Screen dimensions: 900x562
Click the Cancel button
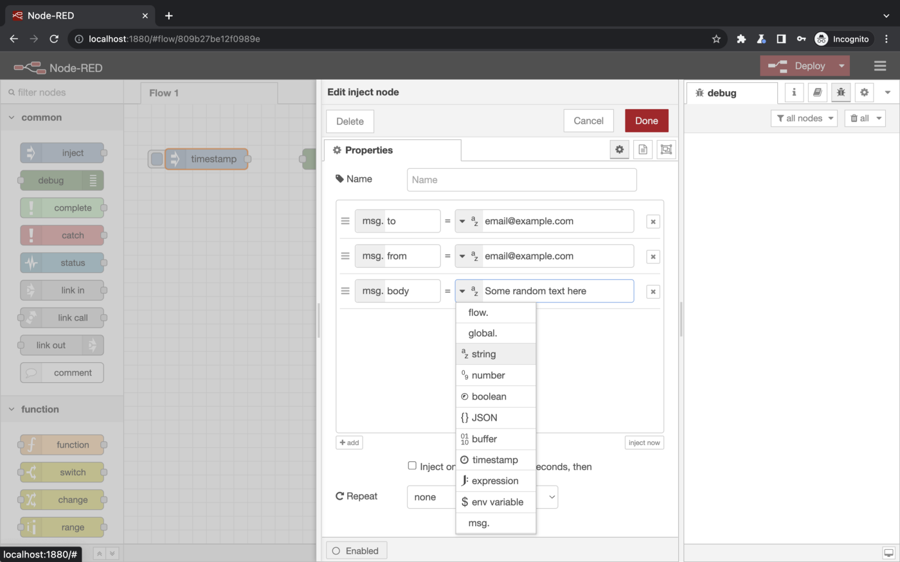(x=588, y=121)
